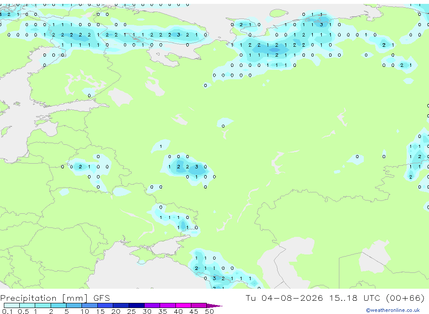Image resolution: width=429 pixels, height=314 pixels.
Task: Pick the 40–45 mm legend color box
Action: [x=183, y=305]
